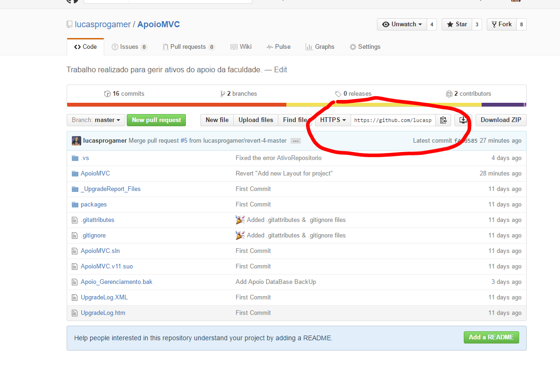Click the Upload files button
The height and width of the screenshot is (367, 560).
(x=256, y=120)
